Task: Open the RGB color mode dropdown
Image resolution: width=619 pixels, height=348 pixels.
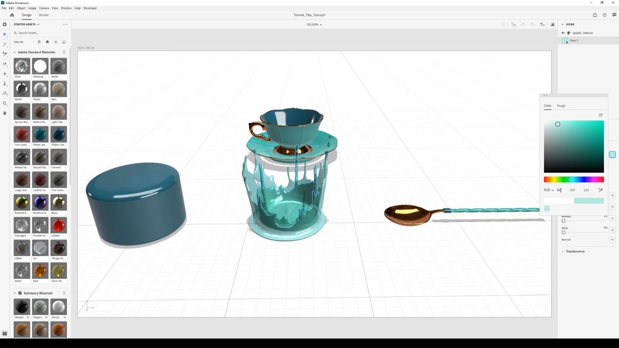Action: point(548,190)
